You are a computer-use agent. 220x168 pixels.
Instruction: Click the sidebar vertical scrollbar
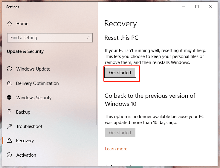[x=97, y=96]
